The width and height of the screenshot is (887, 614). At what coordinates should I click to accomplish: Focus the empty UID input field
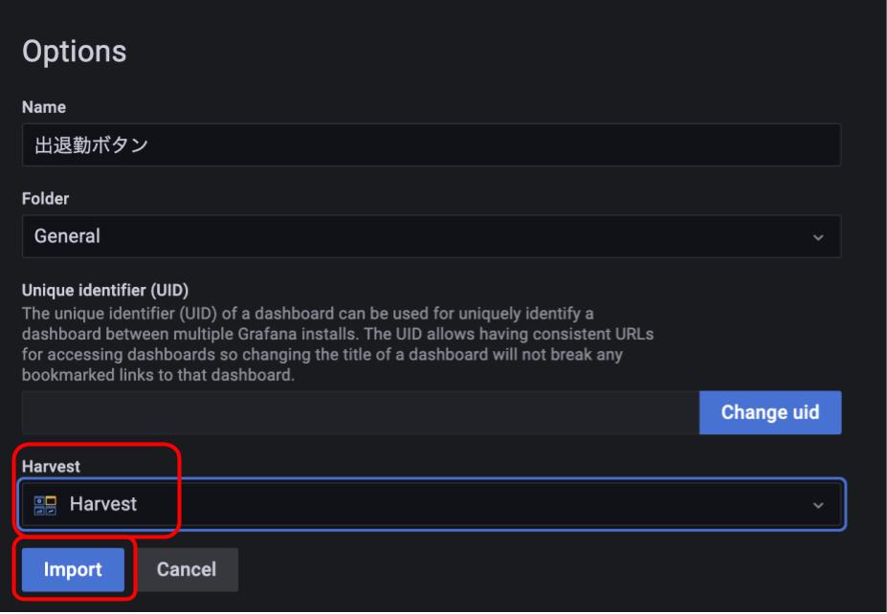coord(361,413)
